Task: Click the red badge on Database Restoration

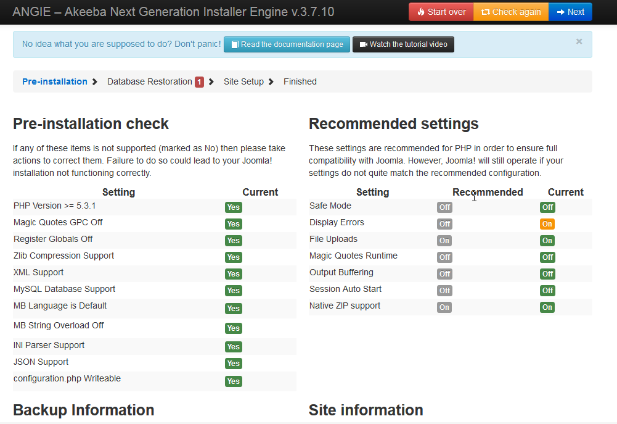Action: [199, 82]
